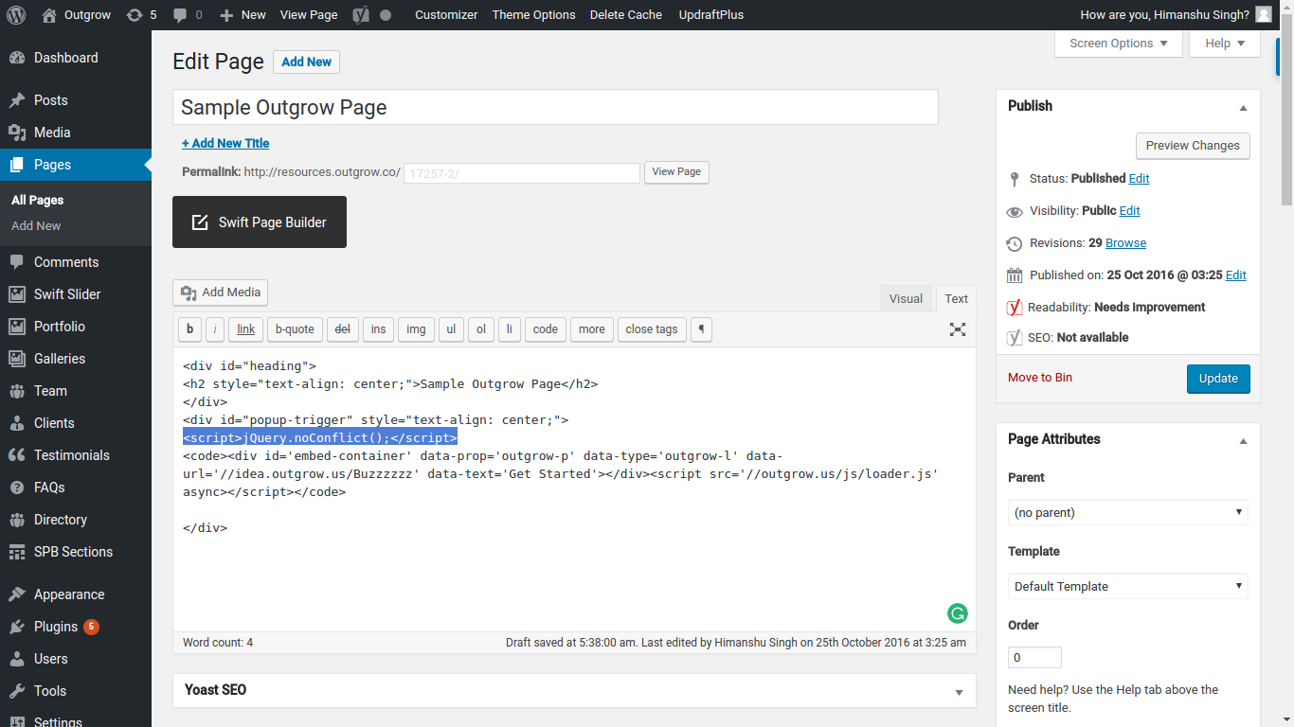Insert an img tag

pos(416,329)
